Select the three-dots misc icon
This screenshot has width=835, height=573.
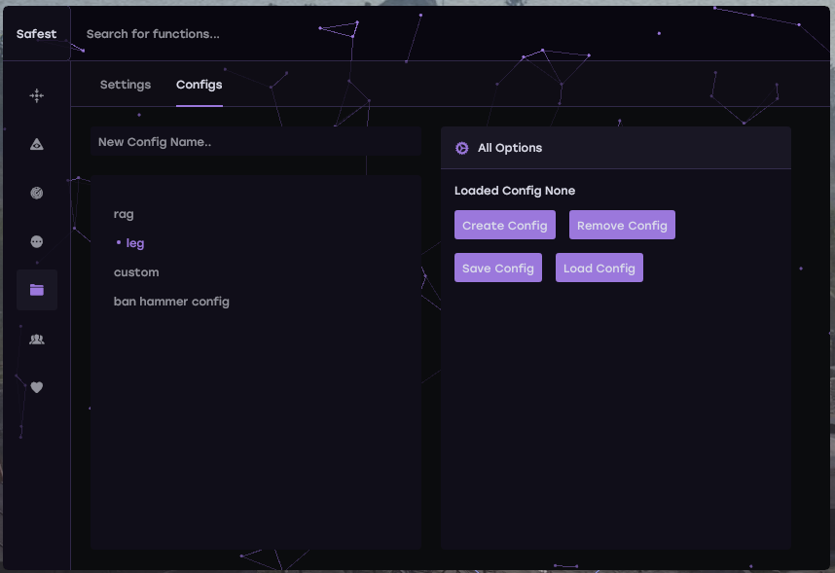tap(37, 241)
